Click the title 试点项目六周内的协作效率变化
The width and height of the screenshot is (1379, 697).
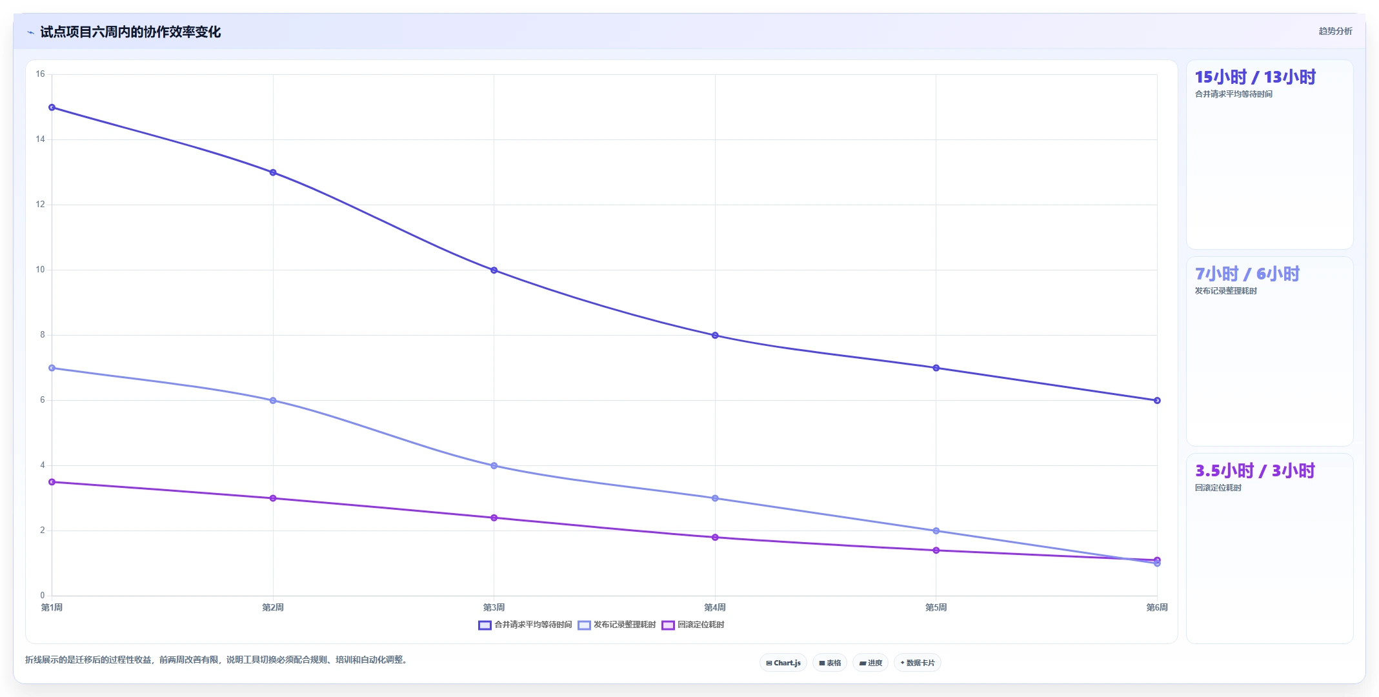[x=130, y=32]
